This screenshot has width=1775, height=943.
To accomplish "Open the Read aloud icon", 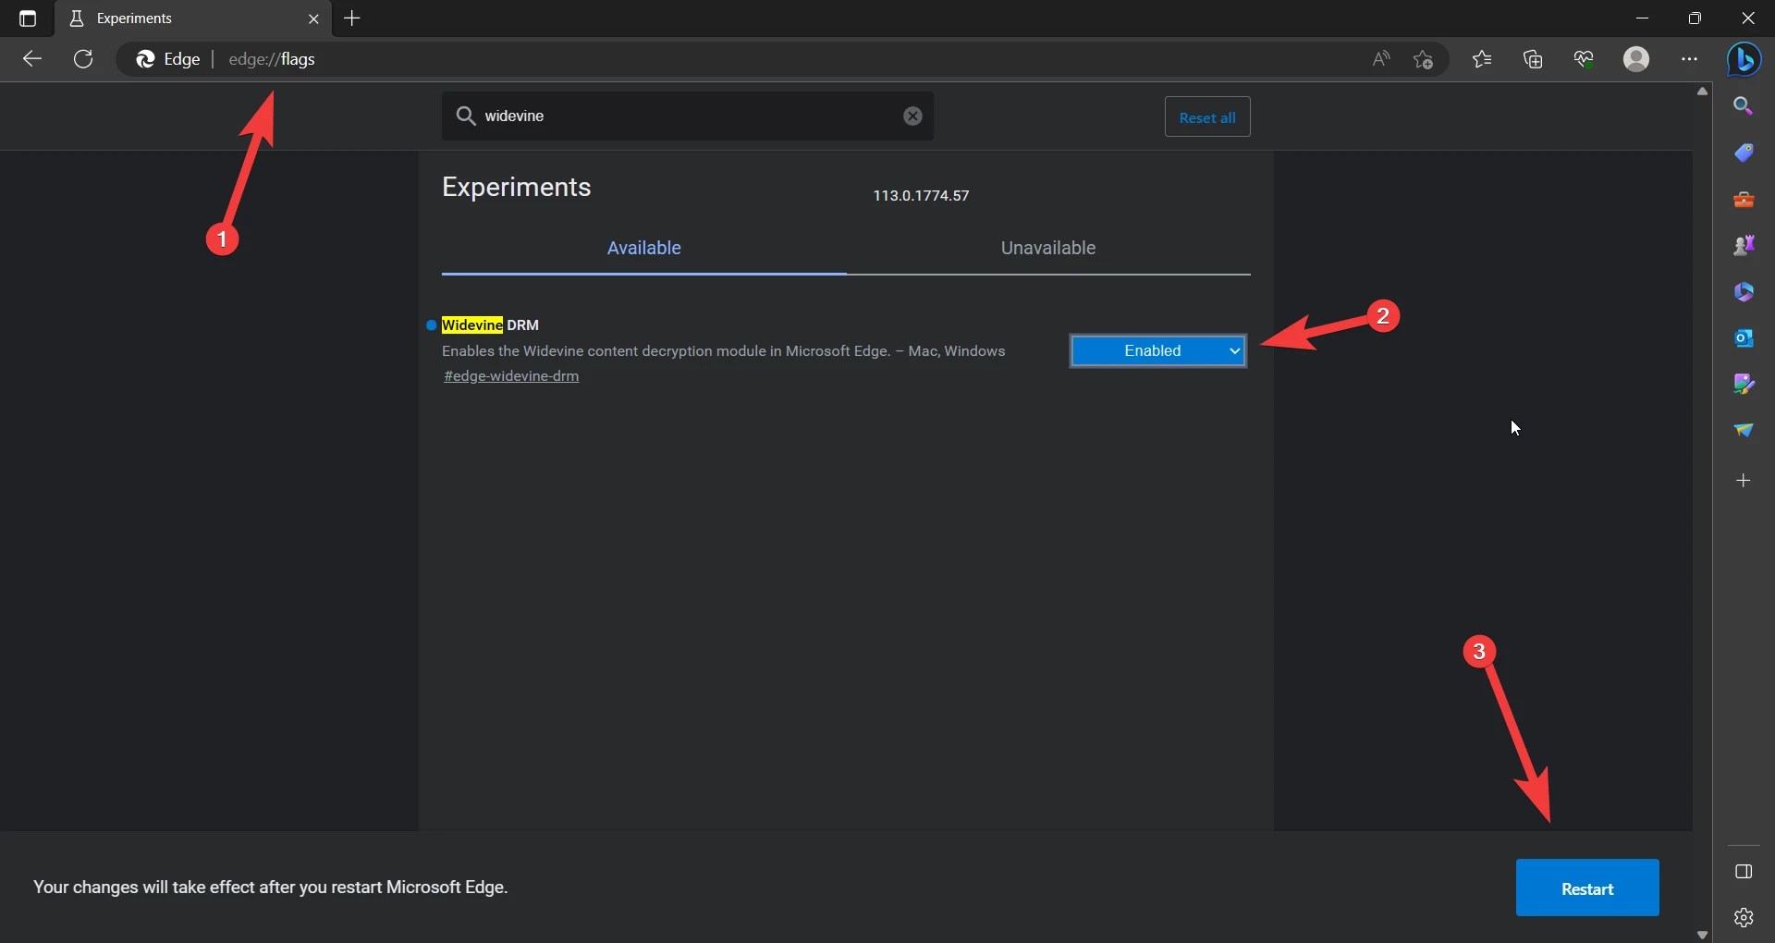I will [x=1381, y=59].
